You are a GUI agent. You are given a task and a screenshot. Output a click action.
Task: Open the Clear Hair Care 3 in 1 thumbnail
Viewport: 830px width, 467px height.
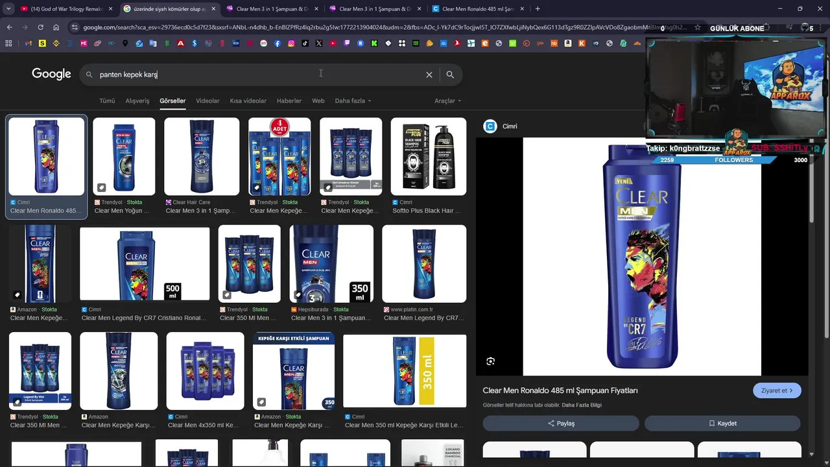click(x=202, y=156)
